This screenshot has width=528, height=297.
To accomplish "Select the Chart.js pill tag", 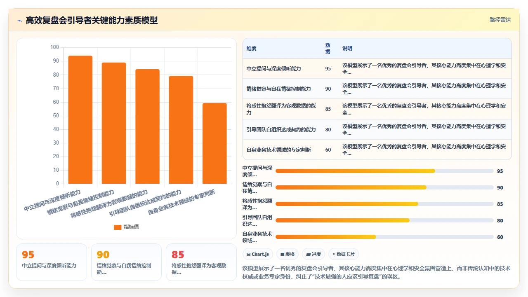I will 258,254.
